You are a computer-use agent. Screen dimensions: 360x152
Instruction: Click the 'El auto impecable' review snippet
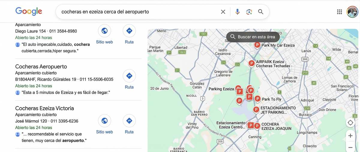[x=56, y=48]
